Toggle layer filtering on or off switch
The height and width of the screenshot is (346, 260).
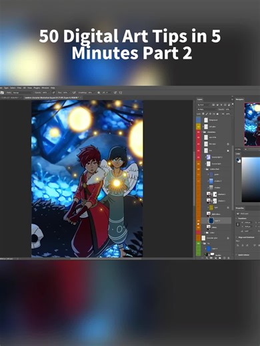pyautogui.click(x=233, y=104)
